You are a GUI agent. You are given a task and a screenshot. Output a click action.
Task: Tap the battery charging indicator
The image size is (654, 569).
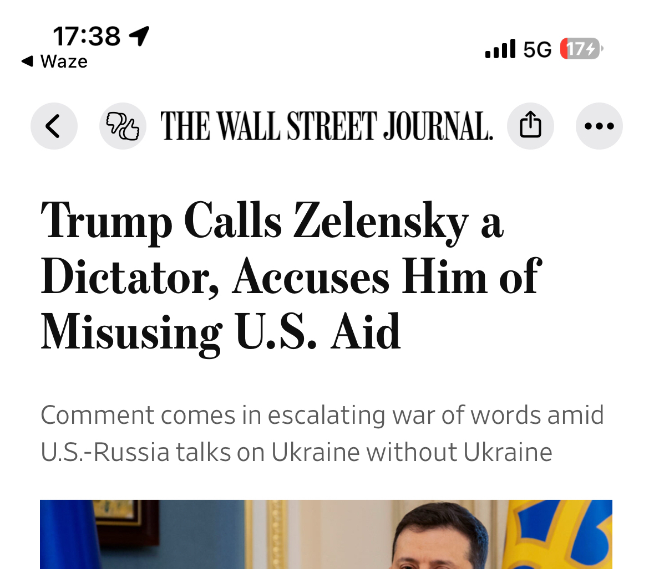pos(581,49)
